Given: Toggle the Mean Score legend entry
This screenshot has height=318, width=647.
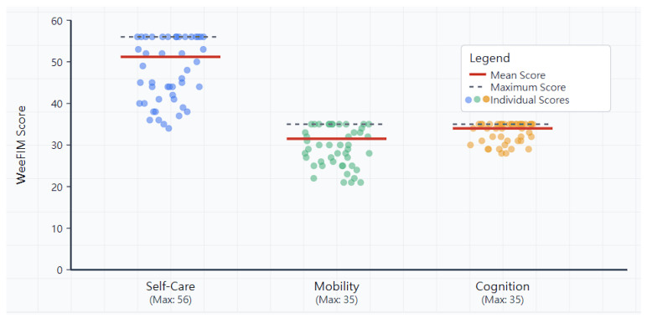Looking at the screenshot, I should point(508,75).
